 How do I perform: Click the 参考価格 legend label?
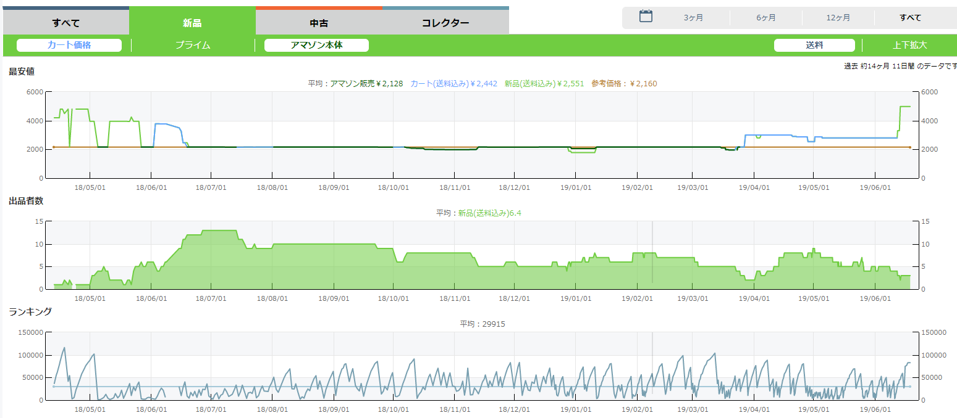click(x=624, y=84)
